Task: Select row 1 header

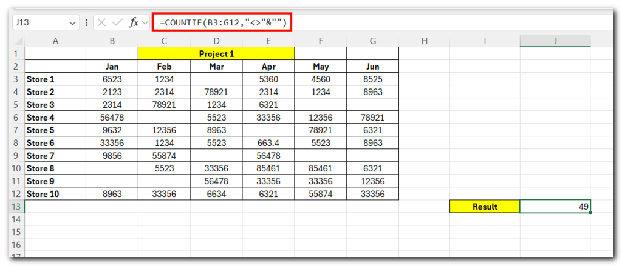Action: coord(16,53)
